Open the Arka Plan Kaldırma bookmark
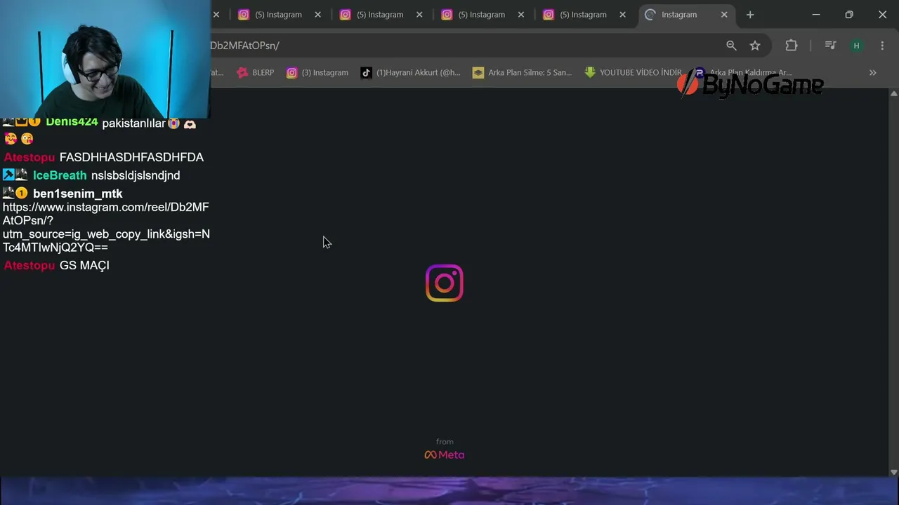 point(743,72)
